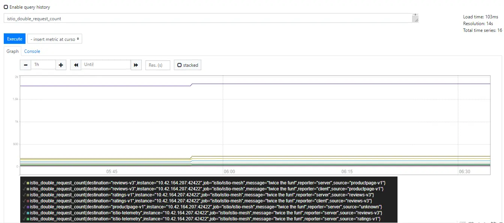Image resolution: width=504 pixels, height=223 pixels.
Task: Switch to the Console tab
Action: point(32,51)
